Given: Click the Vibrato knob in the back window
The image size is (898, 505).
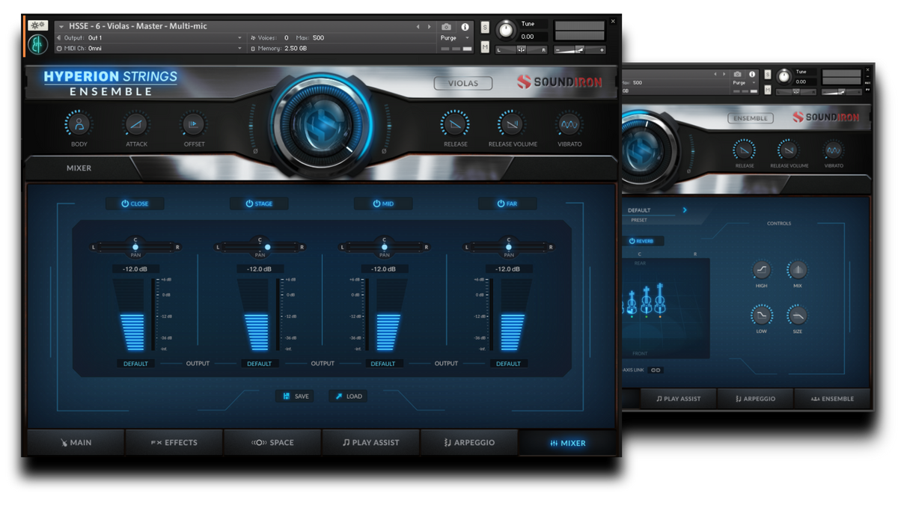Looking at the screenshot, I should [x=834, y=150].
